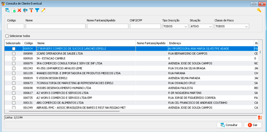Viewport: 267px width, 132px height.
Task: Click the vertical scrollbar thumb of grid
Action: pyautogui.click(x=260, y=52)
